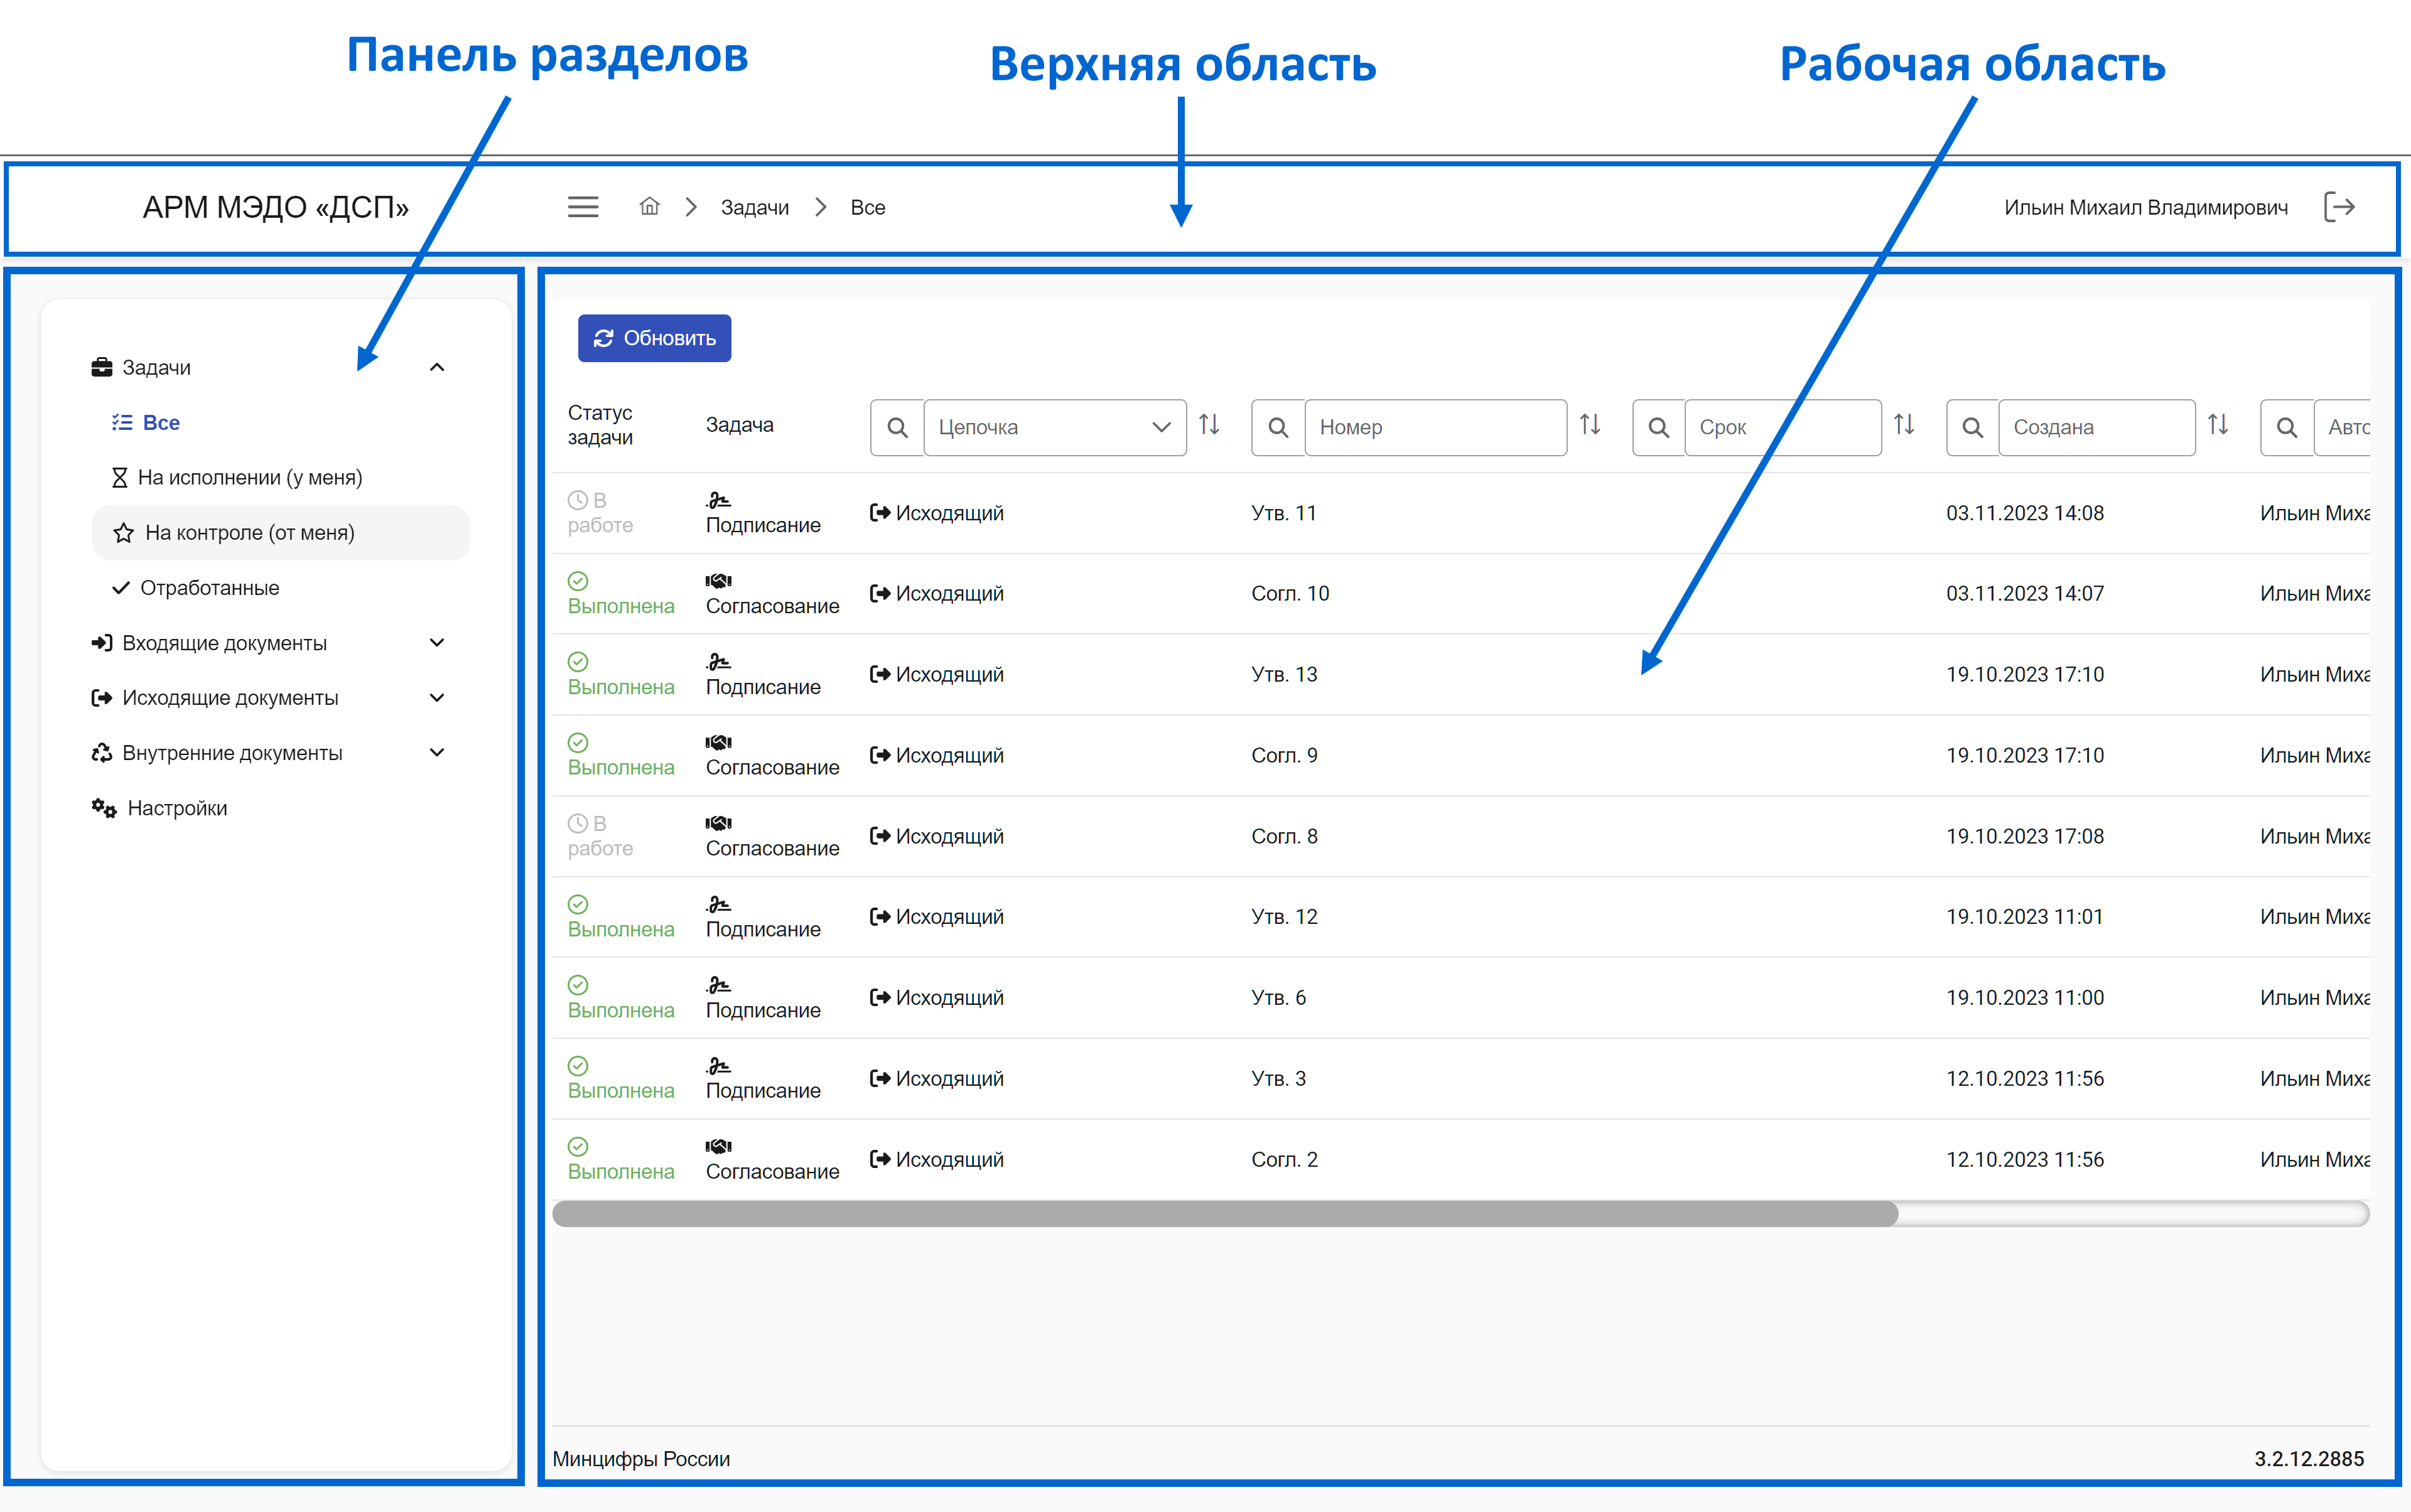This screenshot has height=1512, width=2411.
Task: Click cell Утв. 3
Action: 1278,1079
